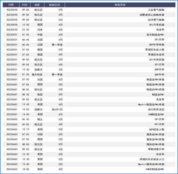Viewport: 178px width, 174px height.
Task: Click the GDP年率 cell for 澳大利亚
Action: 159,75
